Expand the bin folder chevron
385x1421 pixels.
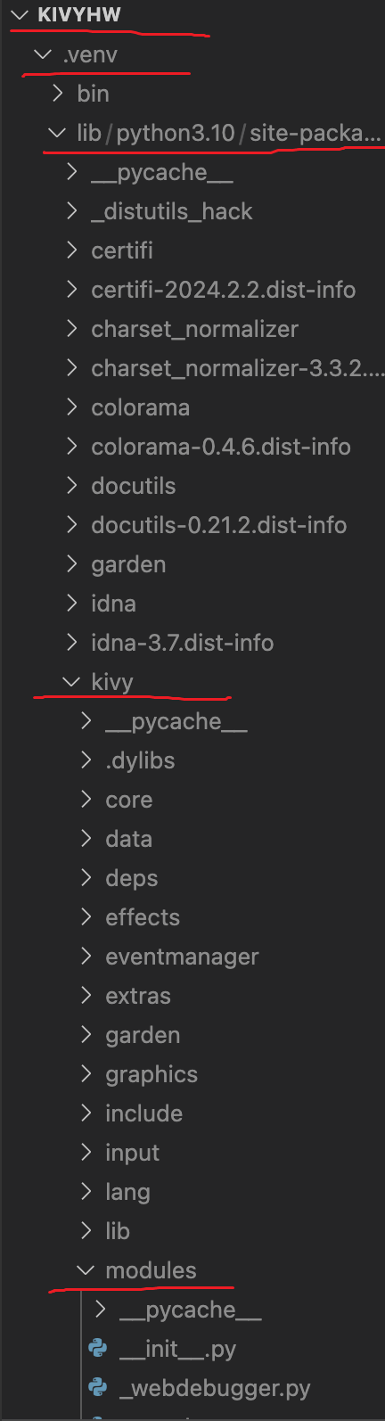57,94
